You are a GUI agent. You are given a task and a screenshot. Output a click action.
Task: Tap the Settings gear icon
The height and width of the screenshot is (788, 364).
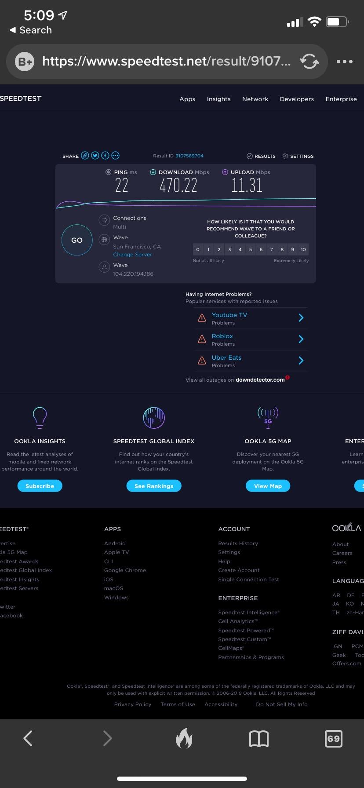pos(285,156)
